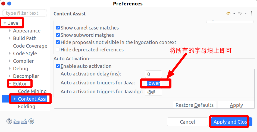The height and width of the screenshot is (132, 257).
Task: Click the Cancel button
Action: [x=187, y=122]
